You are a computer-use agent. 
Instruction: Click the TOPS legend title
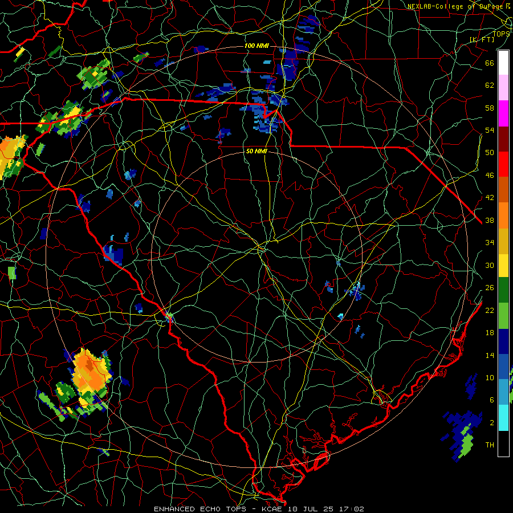501,34
